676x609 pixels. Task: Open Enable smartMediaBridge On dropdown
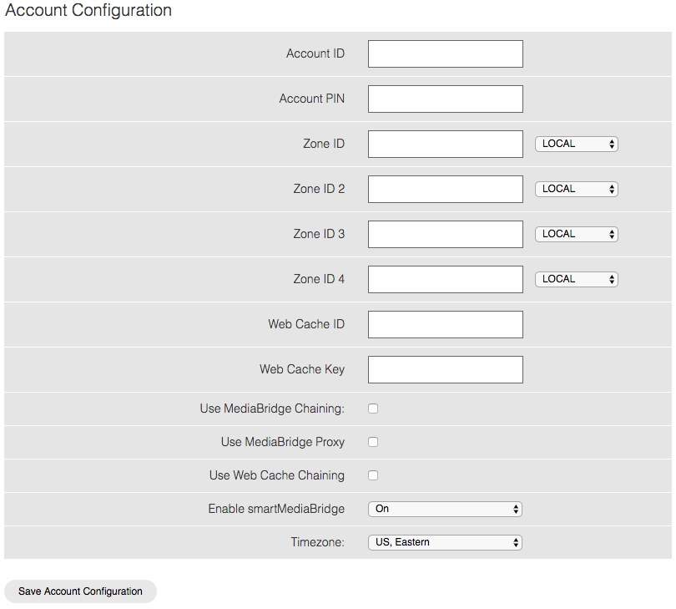click(445, 509)
